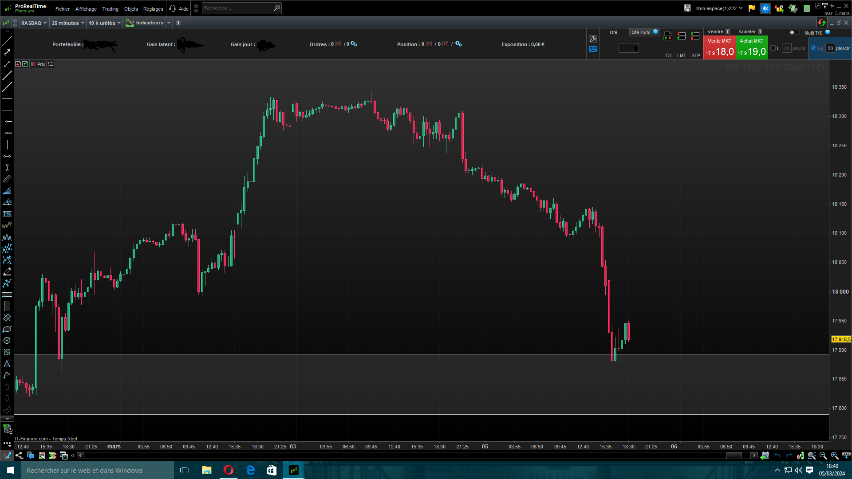Expand the 25 minutes timeframe dropdown
Viewport: 852px width, 479px height.
67,23
